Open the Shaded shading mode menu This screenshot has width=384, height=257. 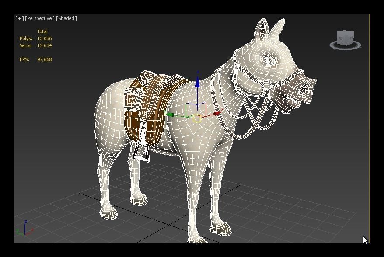click(66, 18)
